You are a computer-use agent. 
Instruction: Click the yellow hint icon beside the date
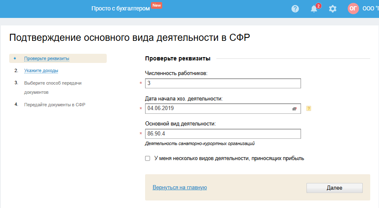tap(309, 108)
